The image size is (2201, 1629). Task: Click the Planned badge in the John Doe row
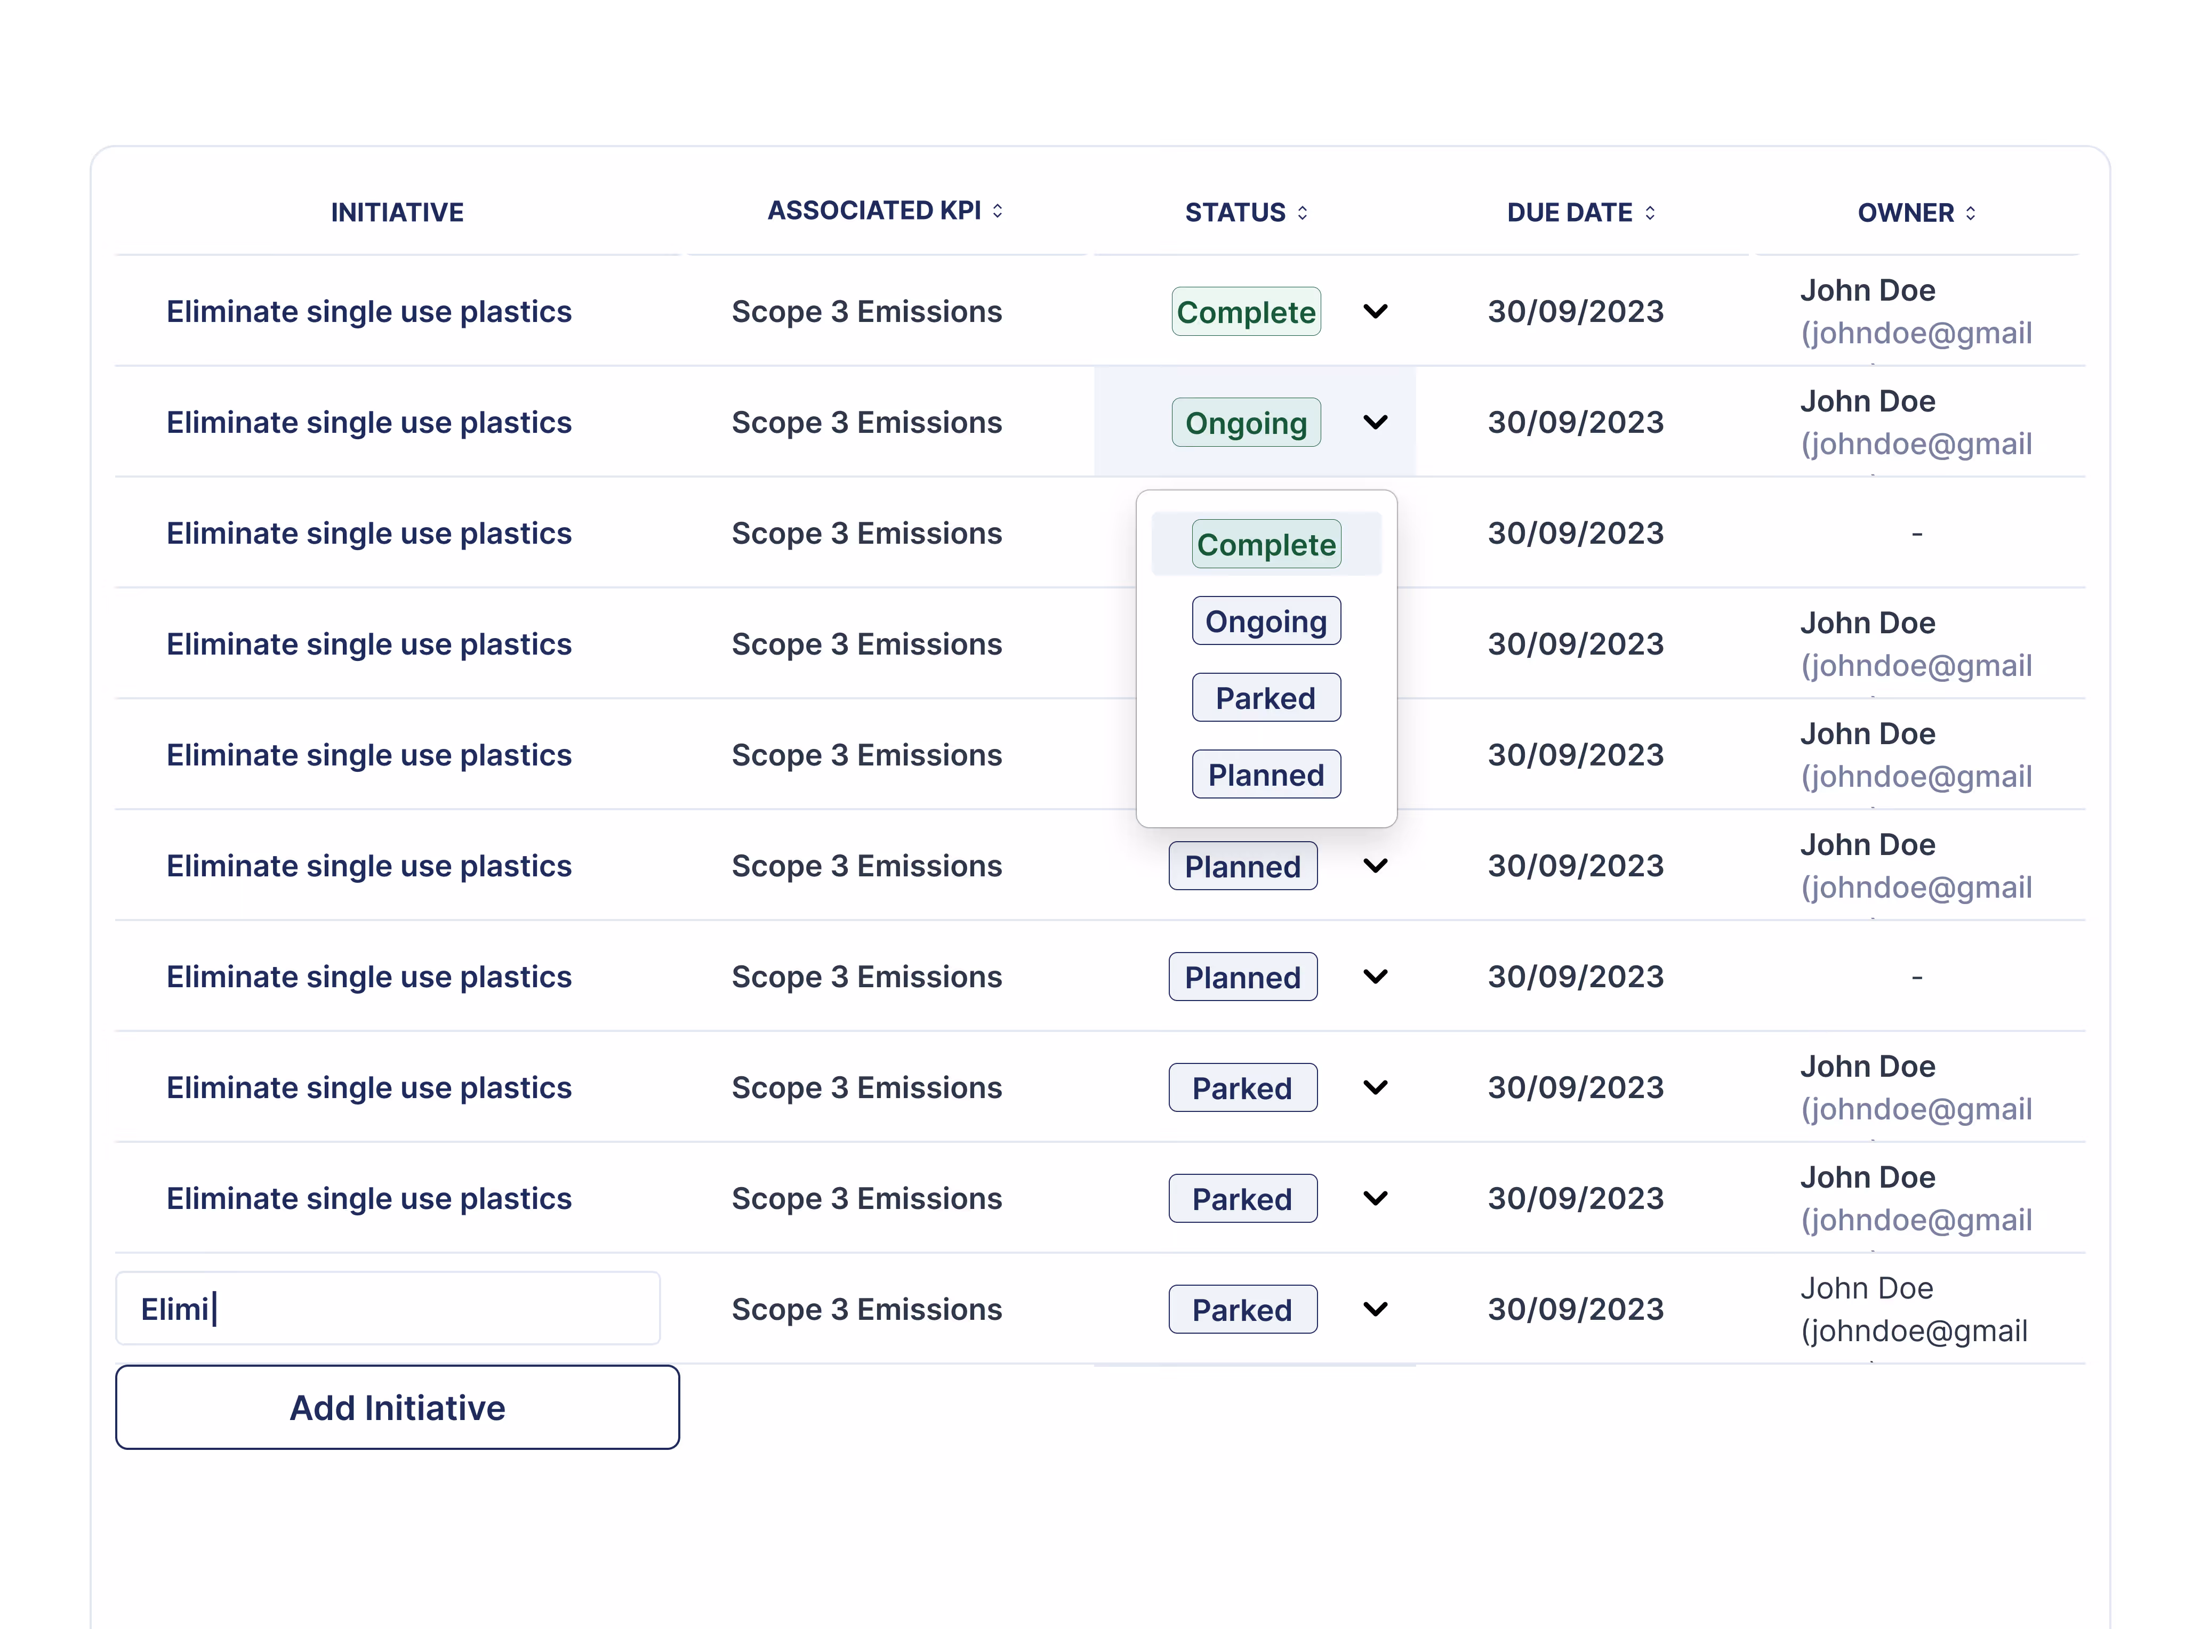pos(1242,866)
